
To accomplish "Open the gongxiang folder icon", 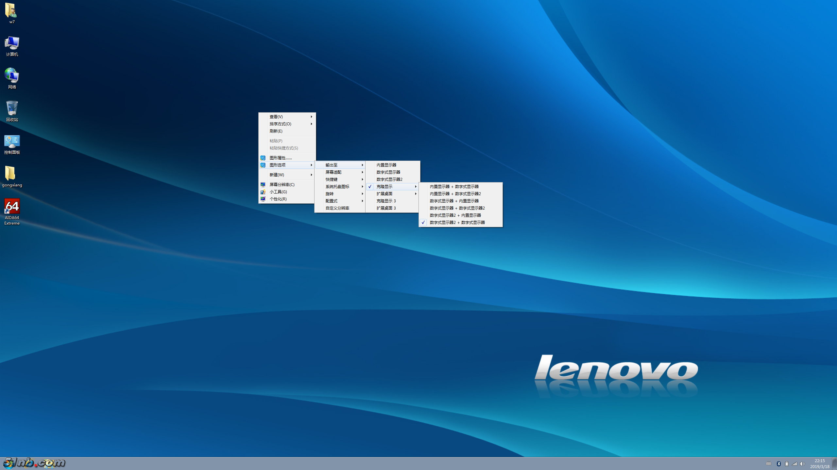I will (11, 174).
